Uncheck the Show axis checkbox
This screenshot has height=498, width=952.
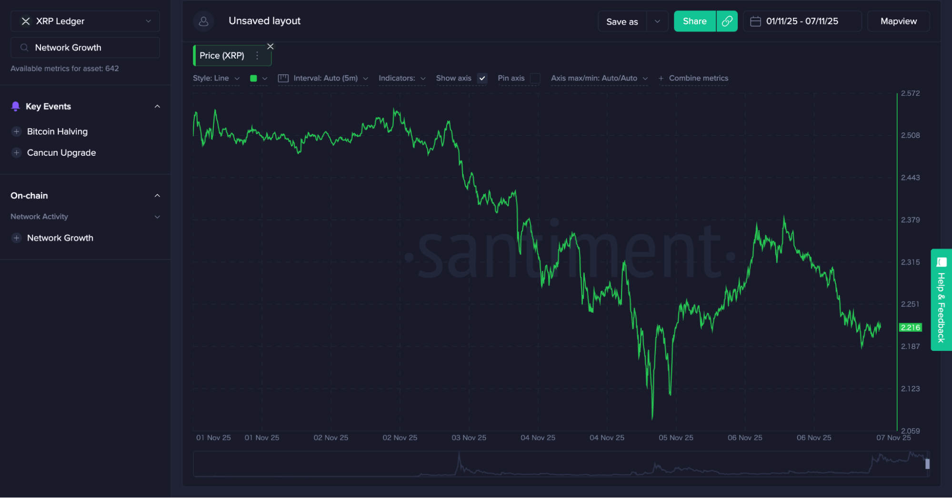[x=482, y=78]
